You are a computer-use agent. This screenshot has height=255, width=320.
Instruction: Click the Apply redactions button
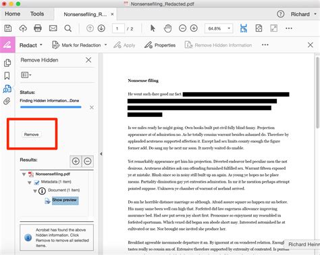coord(124,45)
